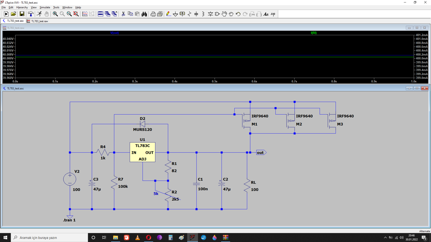Click the Print Setup icon
The height and width of the screenshot is (242, 431).
(x=160, y=14)
